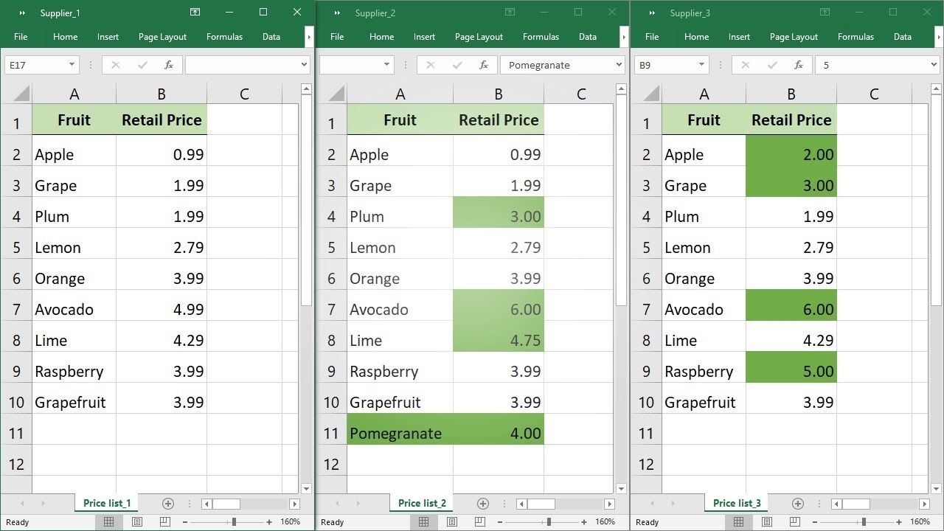The width and height of the screenshot is (944, 531).
Task: Open Name Box dropdown showing E17
Action: pyautogui.click(x=72, y=65)
